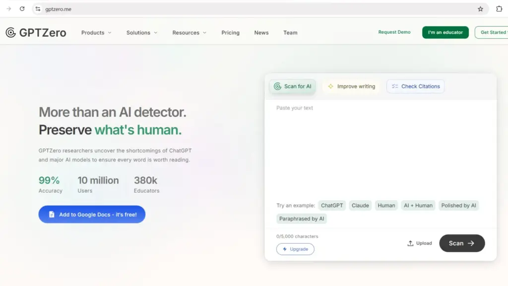The height and width of the screenshot is (286, 508).
Task: Click the GPTZero spiral logo icon
Action: [x=11, y=32]
